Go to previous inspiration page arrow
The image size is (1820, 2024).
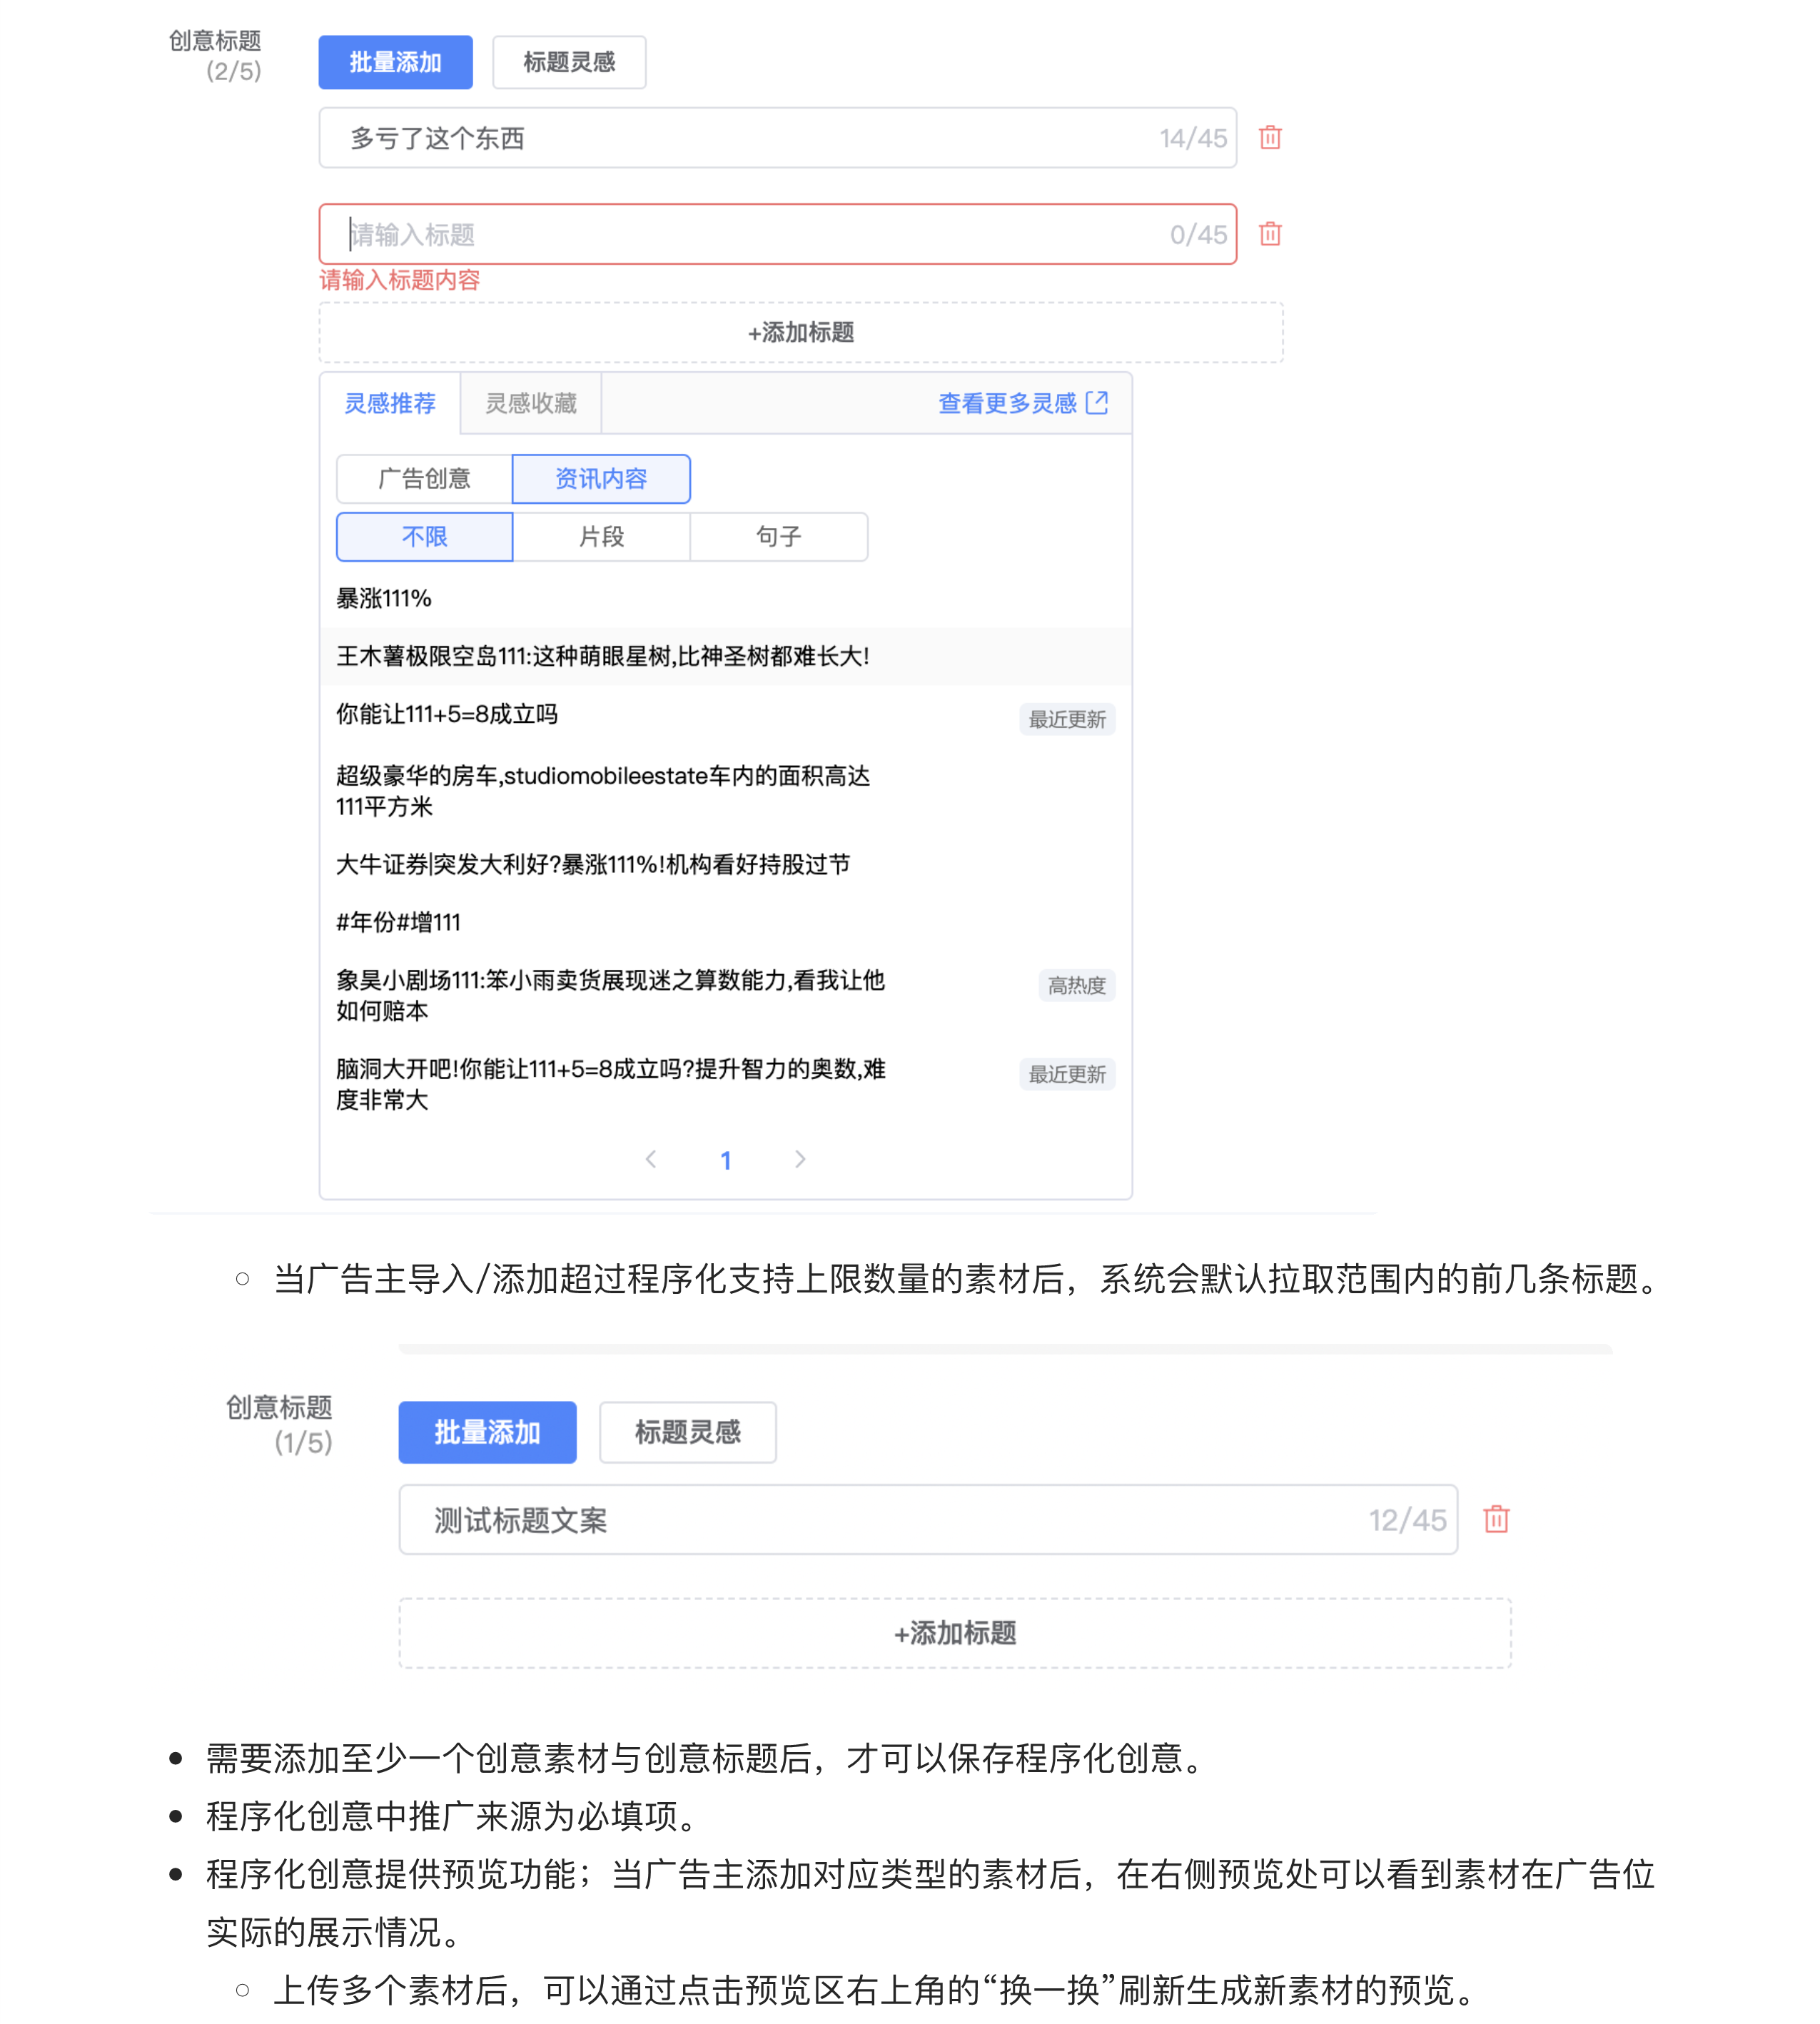(x=651, y=1159)
